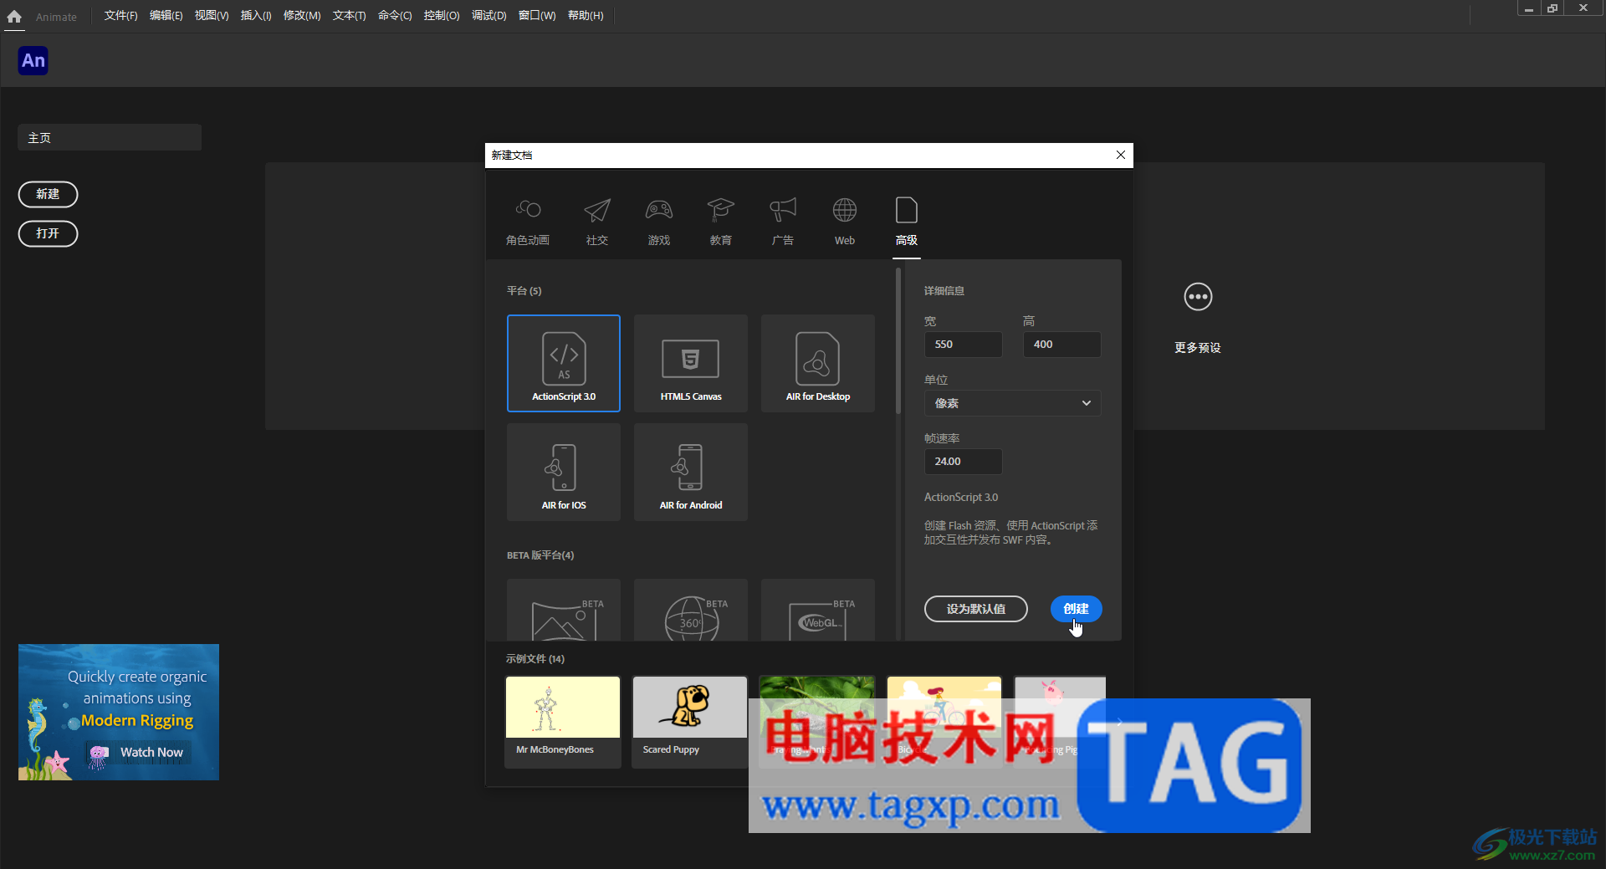This screenshot has height=869, width=1606.
Task: Open the 命令(C) menu
Action: pos(394,16)
